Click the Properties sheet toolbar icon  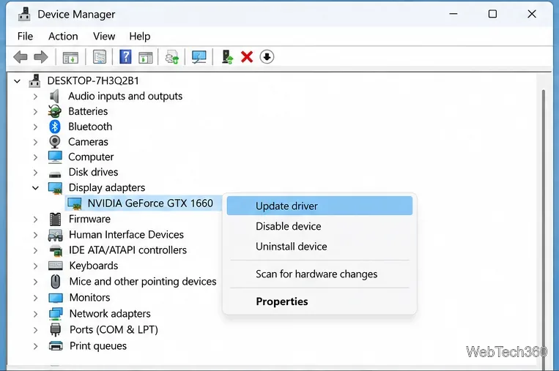tap(100, 57)
